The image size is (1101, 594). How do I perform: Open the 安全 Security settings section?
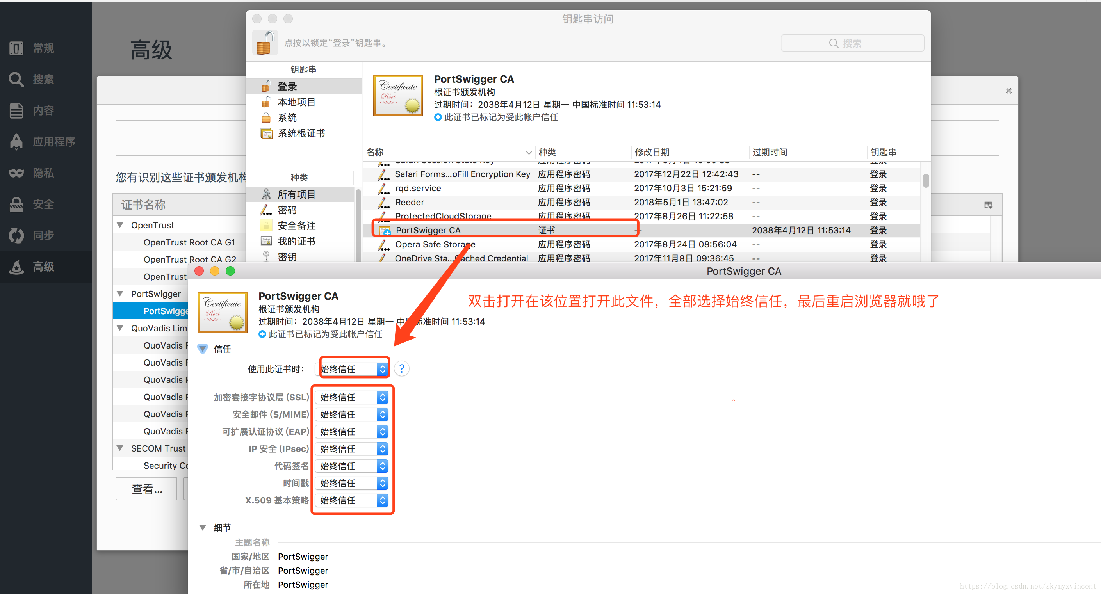click(46, 204)
